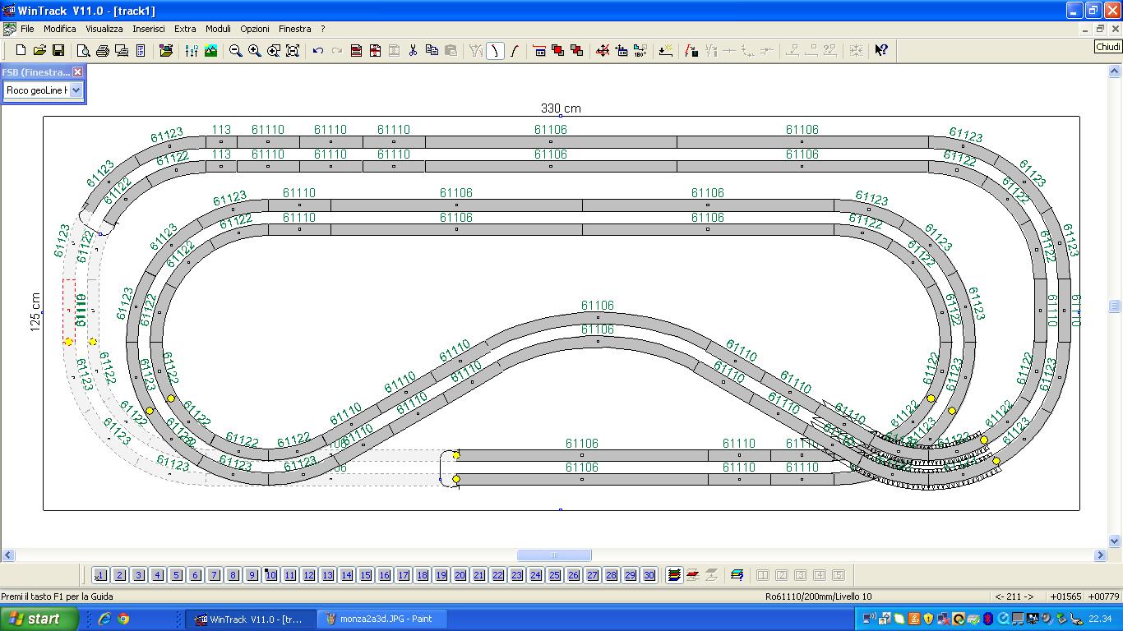
Task: Click the vertical scrollbar thumb
Action: tap(1115, 306)
